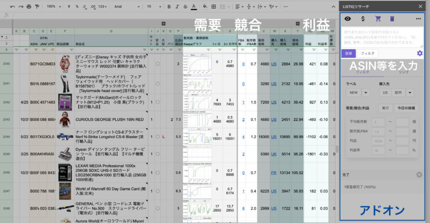Open font size 10 dropdown
This screenshot has width=430, height=223.
coord(154,7)
